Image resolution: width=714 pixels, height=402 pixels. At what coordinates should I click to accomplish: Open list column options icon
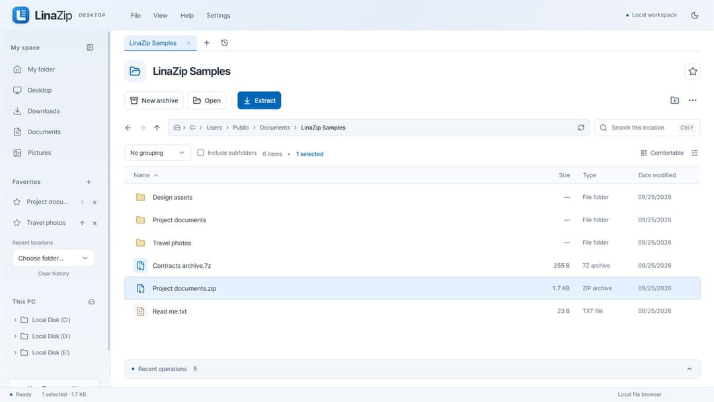coord(694,153)
